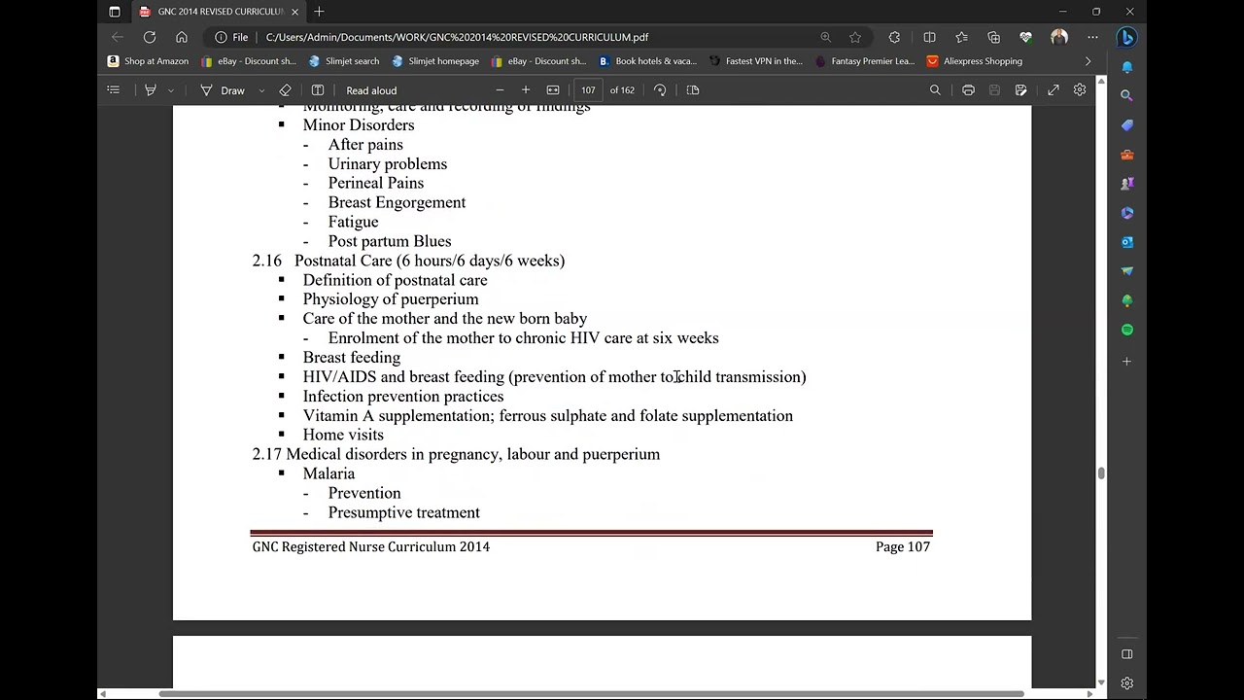Open Collections icon
This screenshot has width=1244, height=700.
pyautogui.click(x=993, y=37)
